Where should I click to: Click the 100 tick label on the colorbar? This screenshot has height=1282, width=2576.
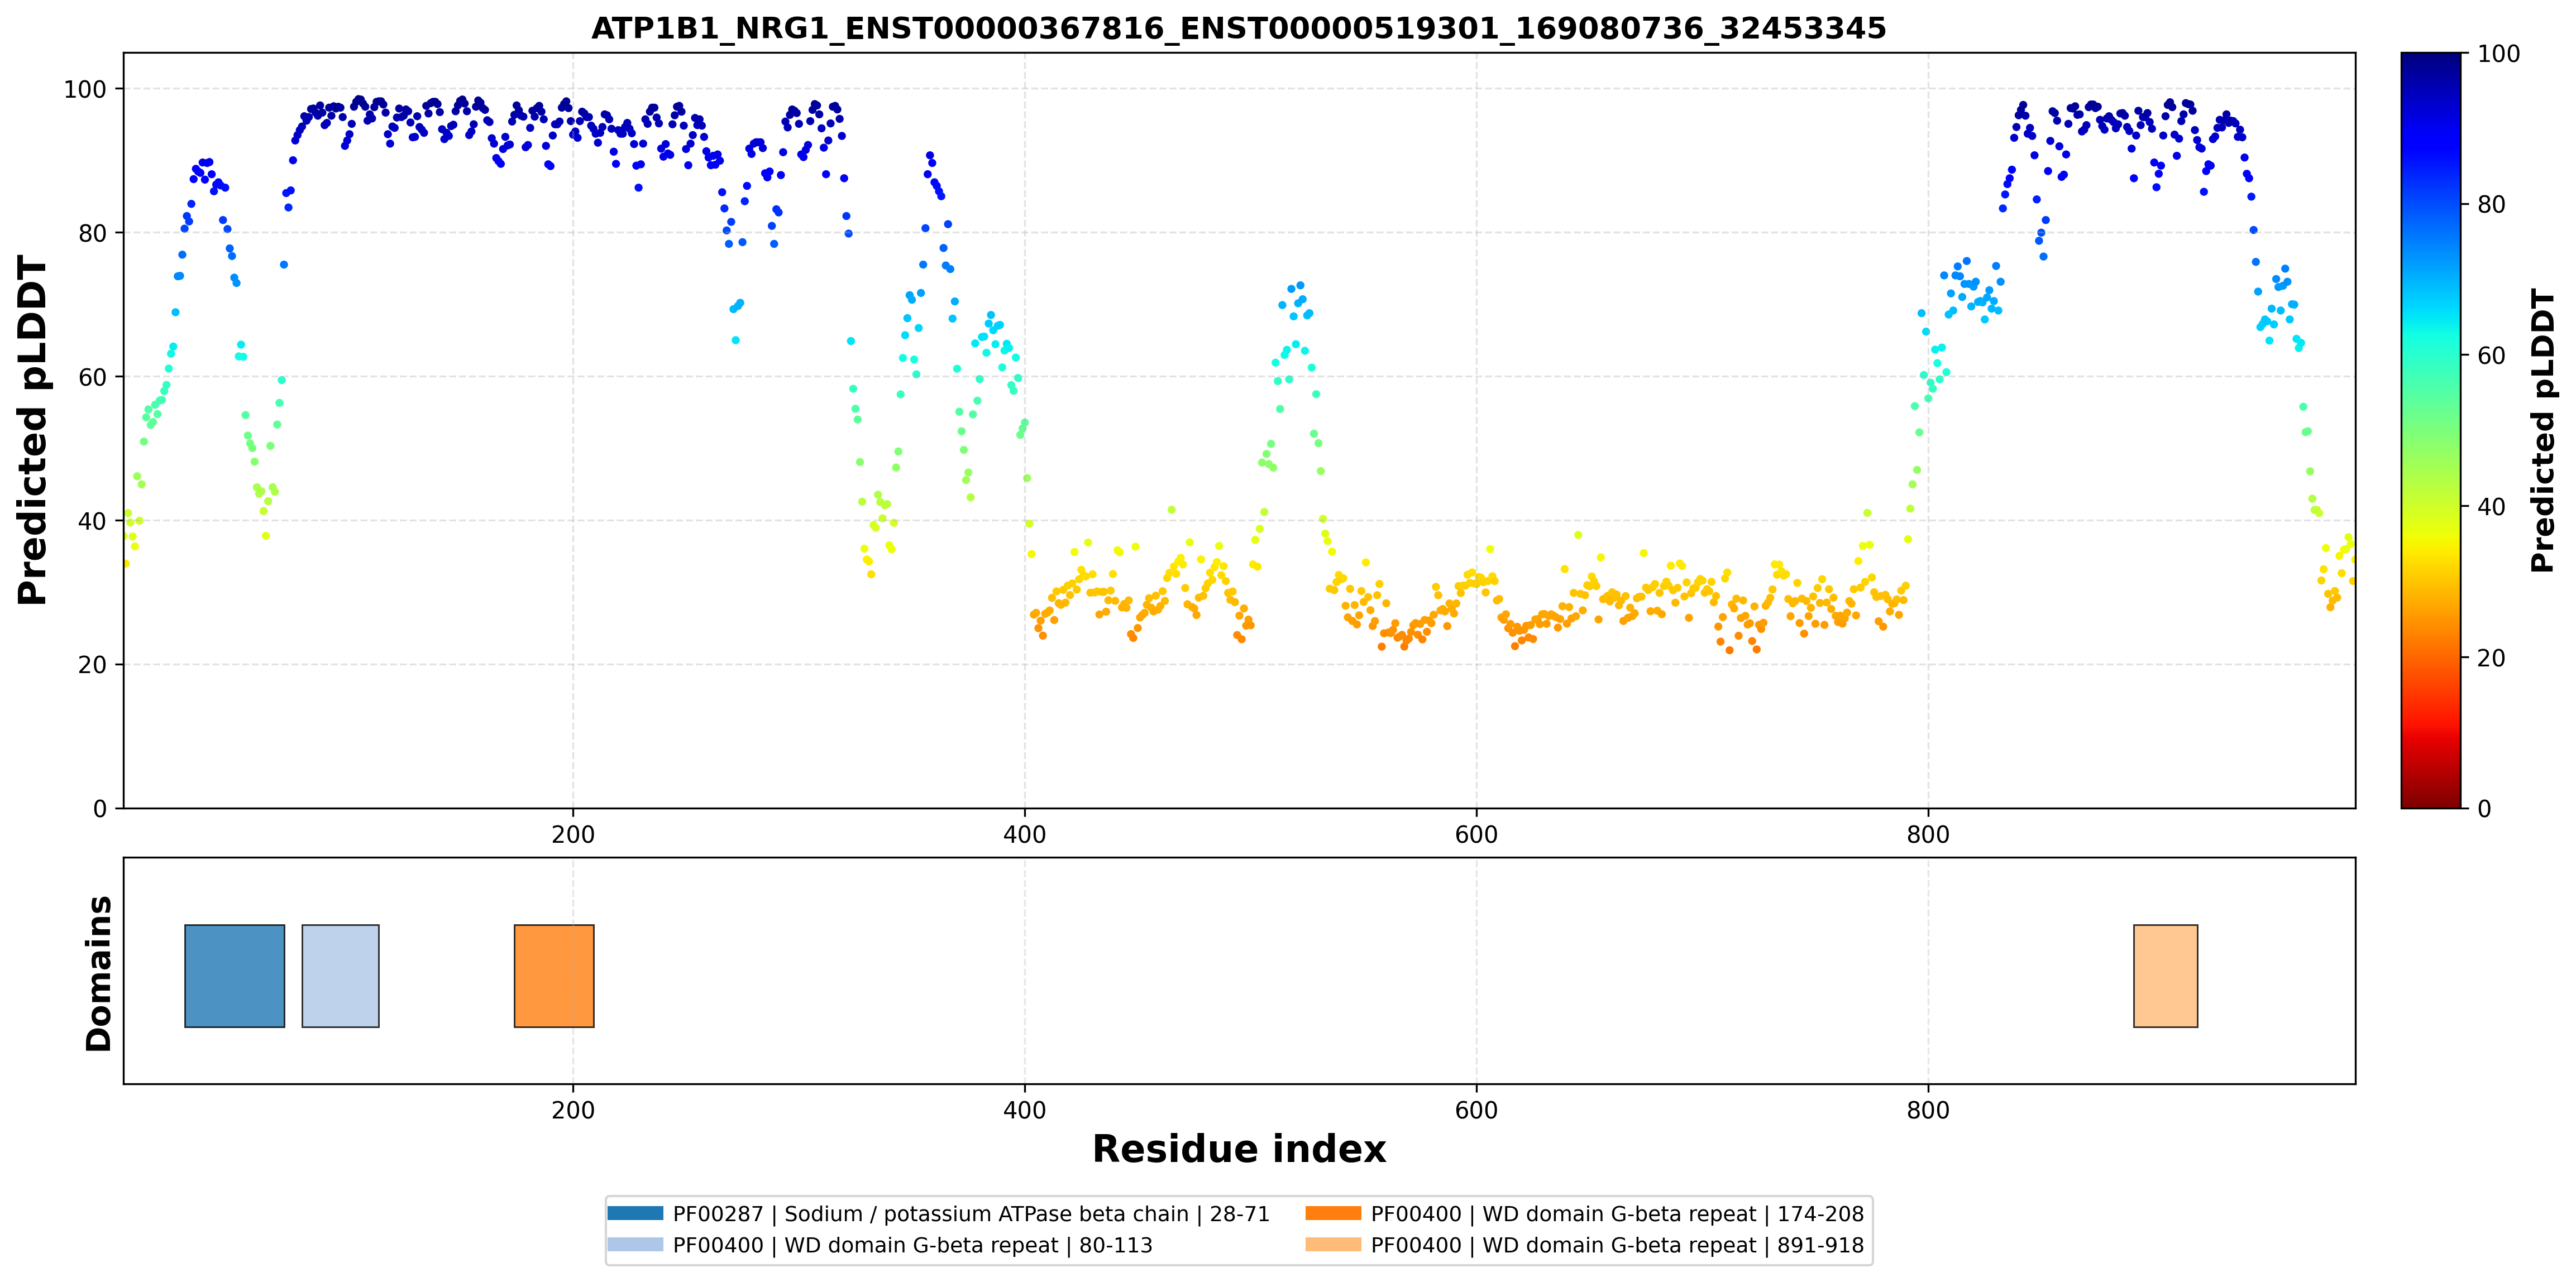2498,54
